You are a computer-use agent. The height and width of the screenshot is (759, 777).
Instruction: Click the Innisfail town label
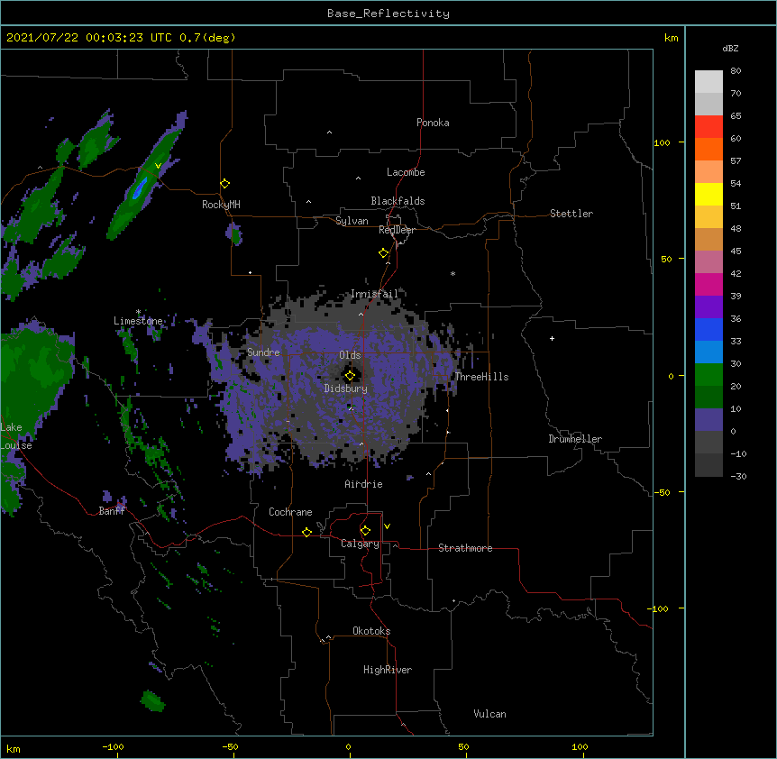pos(375,294)
